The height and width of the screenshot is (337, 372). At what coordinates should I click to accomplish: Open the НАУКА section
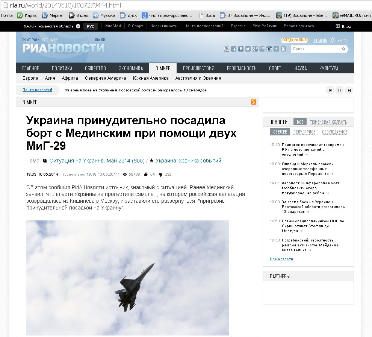click(301, 68)
